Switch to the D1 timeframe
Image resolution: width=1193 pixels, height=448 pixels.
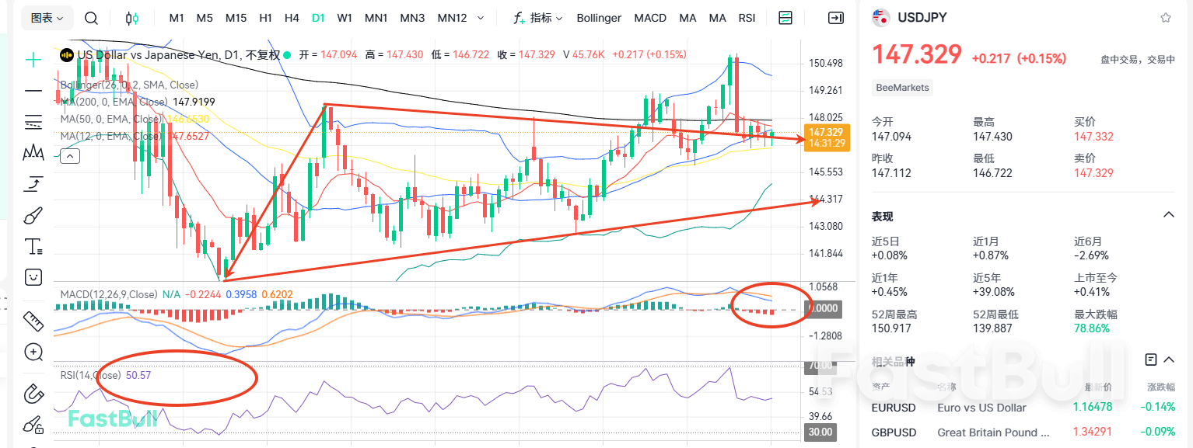pyautogui.click(x=317, y=17)
